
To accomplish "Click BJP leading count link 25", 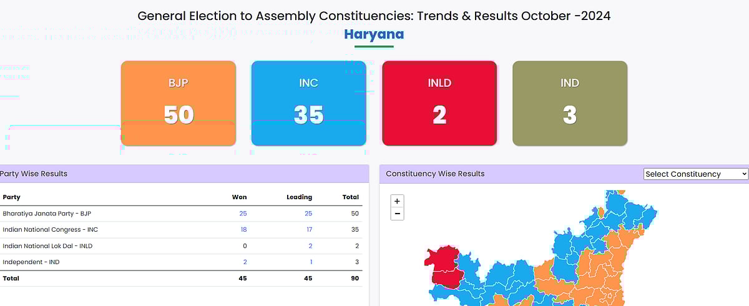I will (x=308, y=214).
